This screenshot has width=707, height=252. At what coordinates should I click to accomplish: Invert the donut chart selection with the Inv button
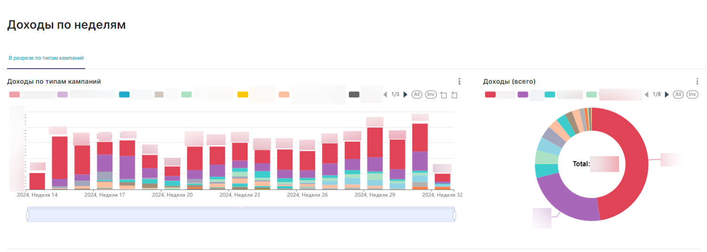[692, 94]
